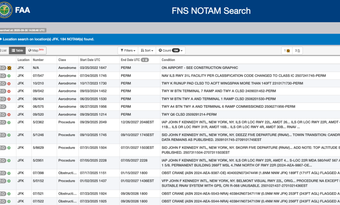
Task: Click the green status icon for NOTAM 07/547
Action: tap(9, 76)
